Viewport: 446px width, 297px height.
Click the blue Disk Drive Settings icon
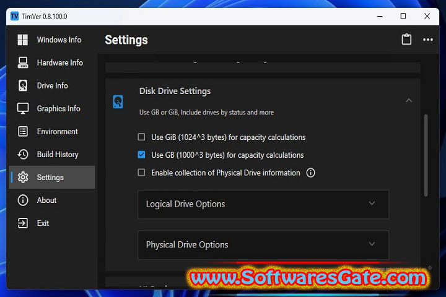(118, 101)
